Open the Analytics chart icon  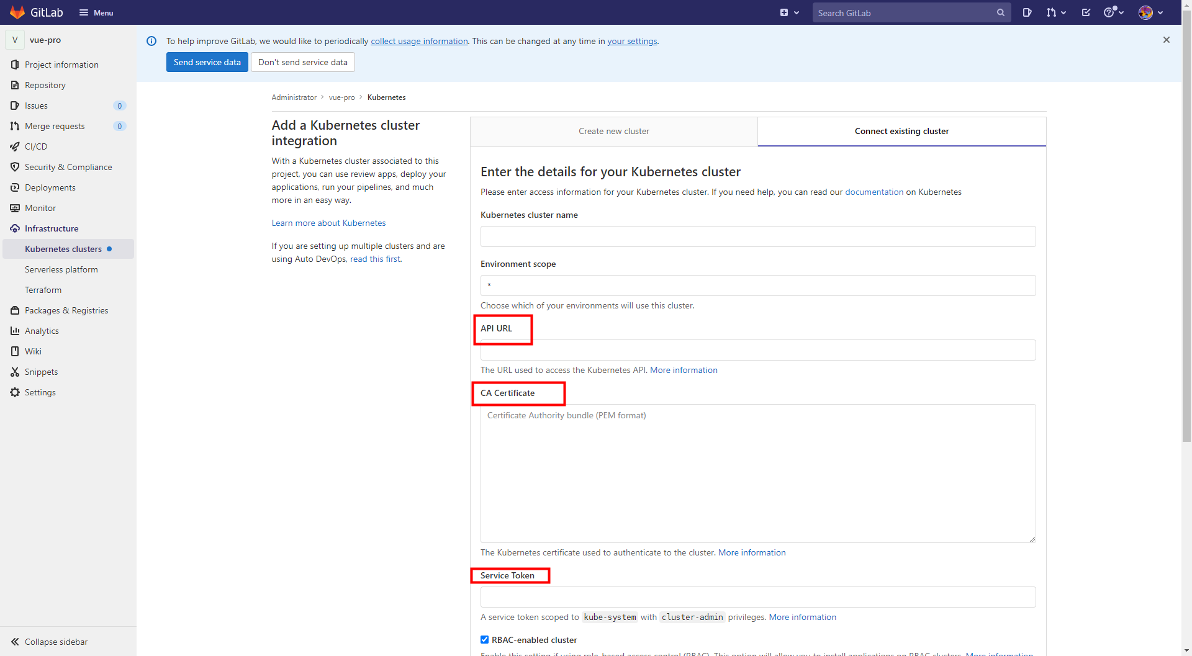(x=15, y=331)
